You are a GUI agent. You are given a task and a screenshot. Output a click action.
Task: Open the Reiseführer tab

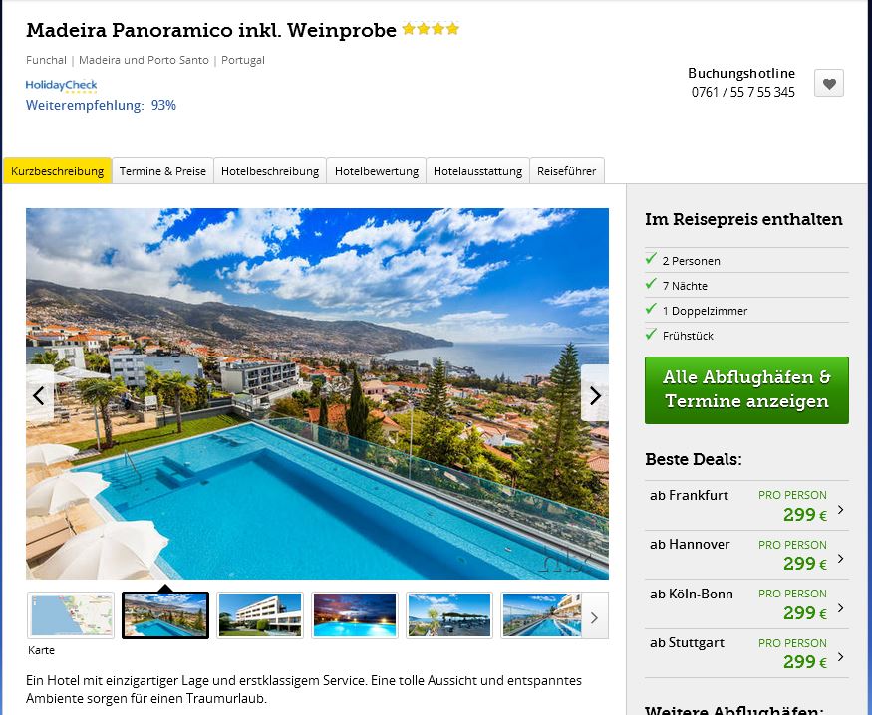click(567, 171)
